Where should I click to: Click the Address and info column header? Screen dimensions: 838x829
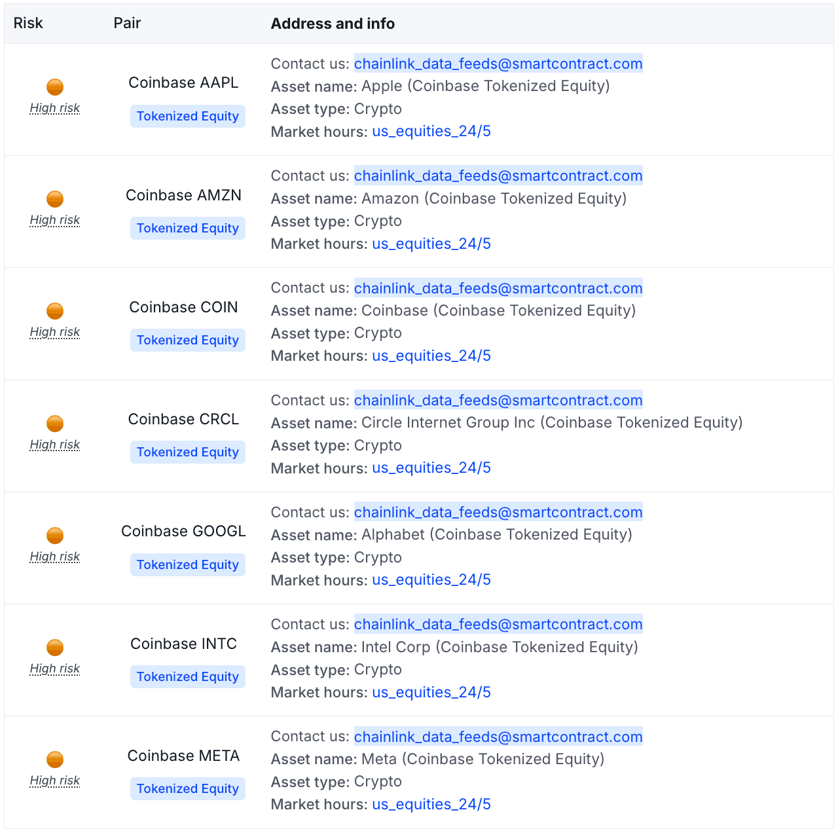coord(333,24)
